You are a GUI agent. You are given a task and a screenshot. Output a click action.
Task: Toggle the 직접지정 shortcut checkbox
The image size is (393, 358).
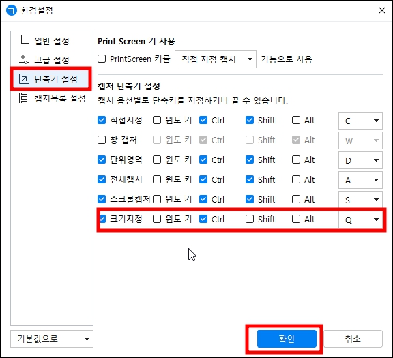click(102, 120)
